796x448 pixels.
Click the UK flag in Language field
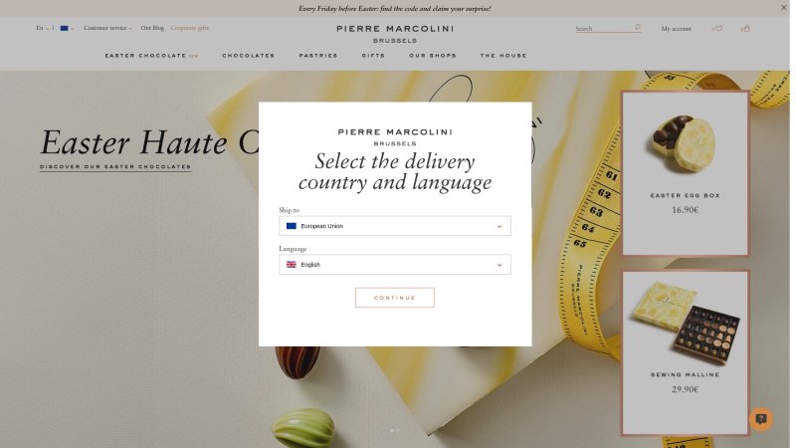point(291,265)
